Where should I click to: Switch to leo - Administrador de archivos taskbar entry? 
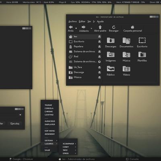[x=77, y=159]
